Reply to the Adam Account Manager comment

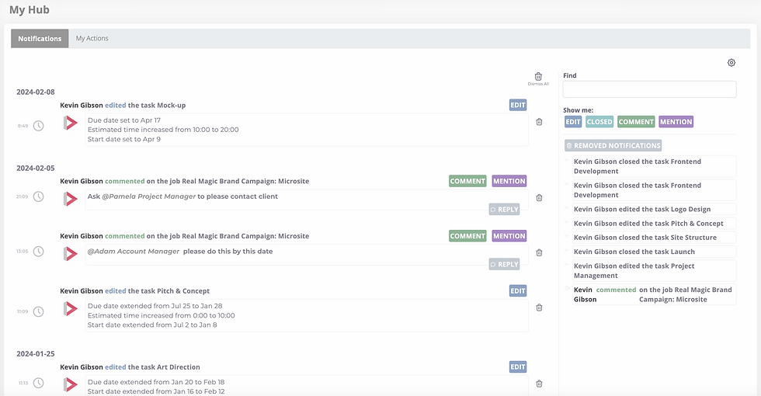click(504, 264)
